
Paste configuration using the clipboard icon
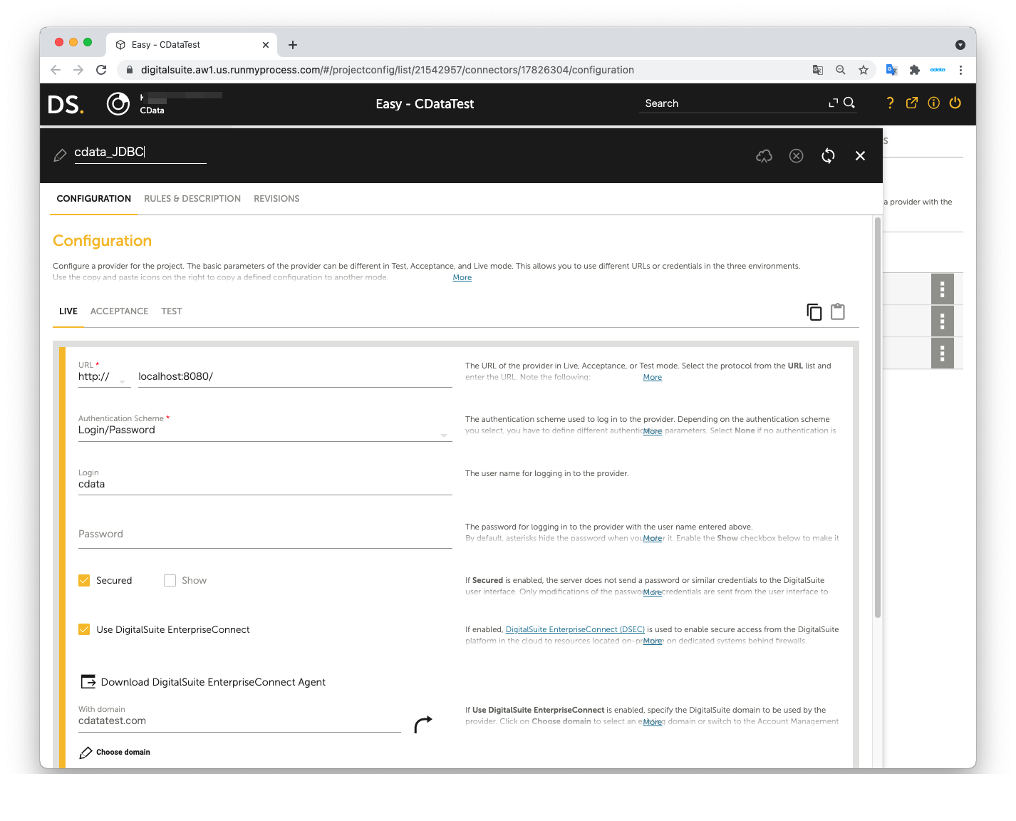838,312
